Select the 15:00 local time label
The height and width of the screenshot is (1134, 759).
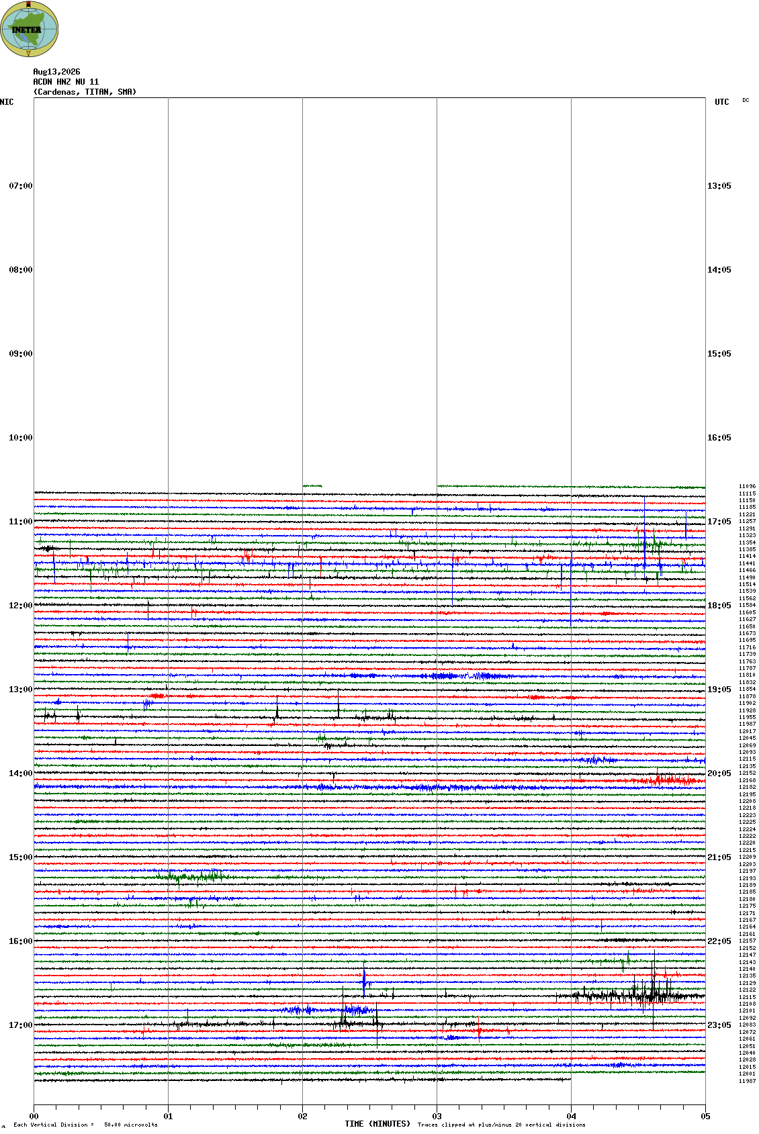pyautogui.click(x=21, y=857)
